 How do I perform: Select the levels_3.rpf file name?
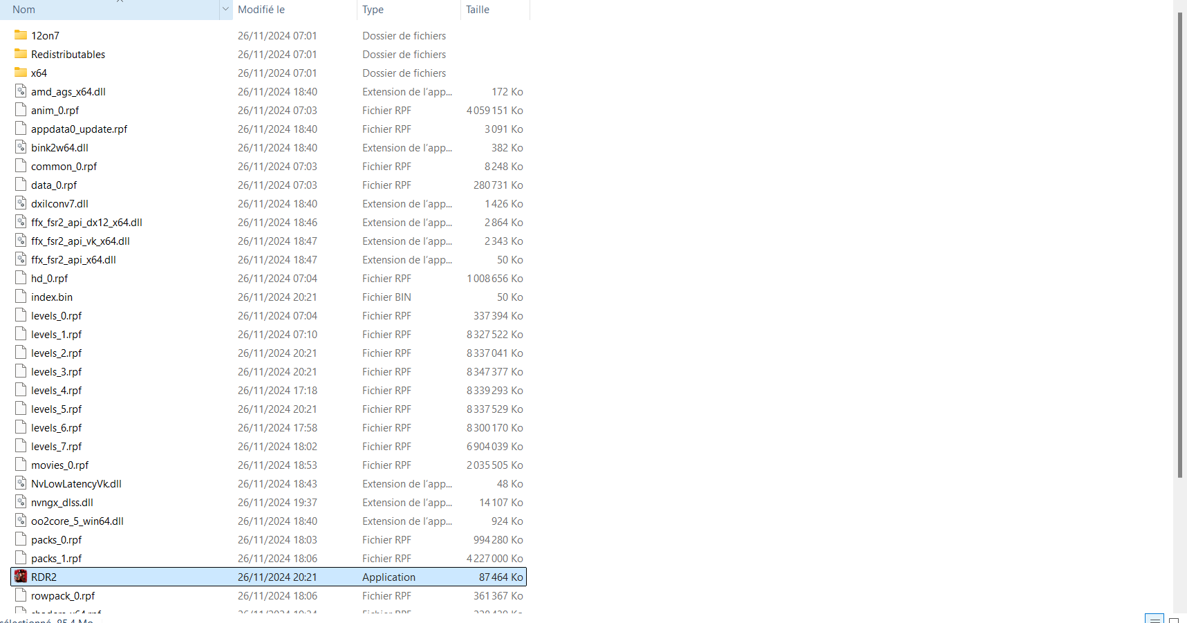[56, 371]
